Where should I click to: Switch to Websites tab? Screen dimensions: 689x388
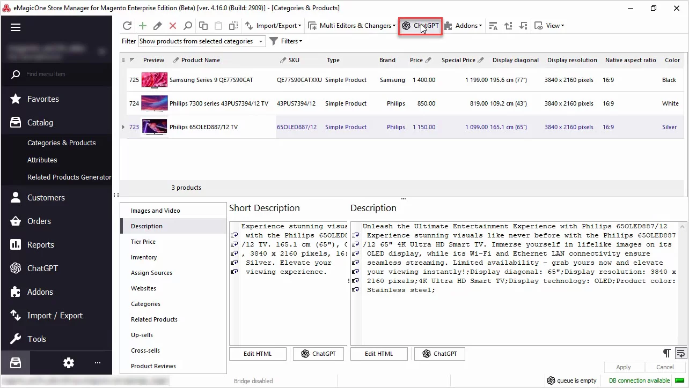(173, 288)
